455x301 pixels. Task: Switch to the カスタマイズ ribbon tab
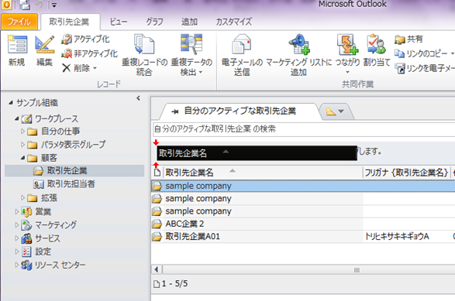233,22
